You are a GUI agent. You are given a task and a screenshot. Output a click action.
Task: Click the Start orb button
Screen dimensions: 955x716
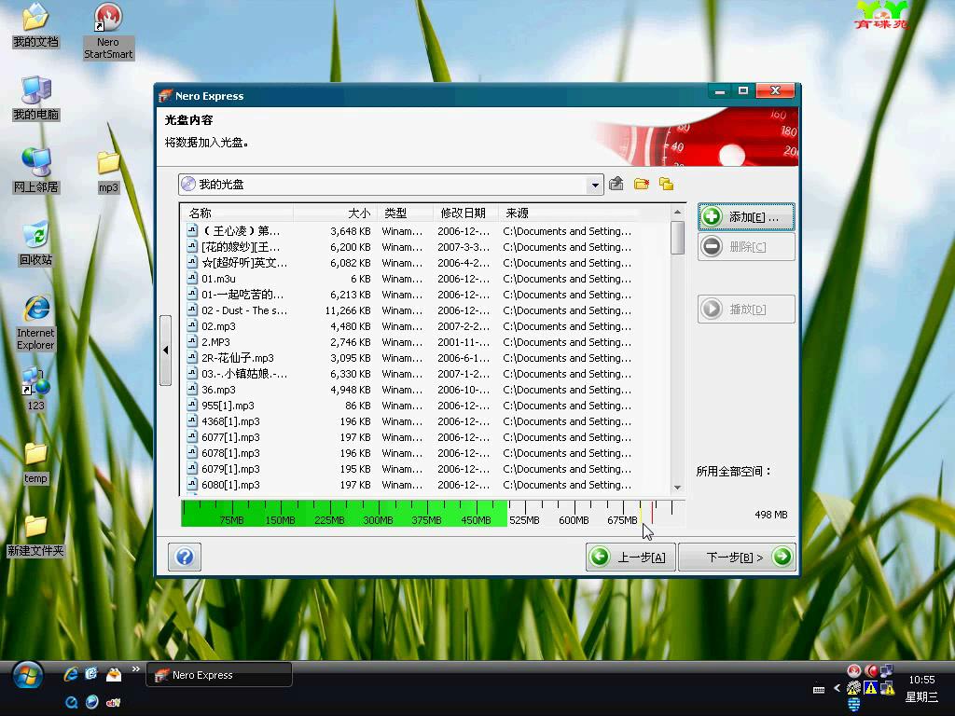pos(27,675)
